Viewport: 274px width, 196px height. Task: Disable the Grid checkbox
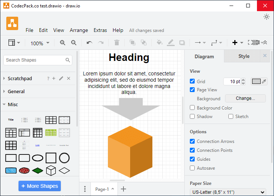click(192, 81)
